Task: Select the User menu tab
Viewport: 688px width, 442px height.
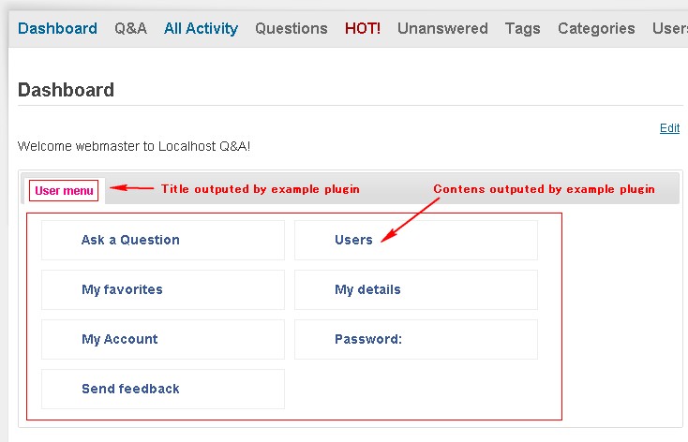Action: [x=64, y=191]
